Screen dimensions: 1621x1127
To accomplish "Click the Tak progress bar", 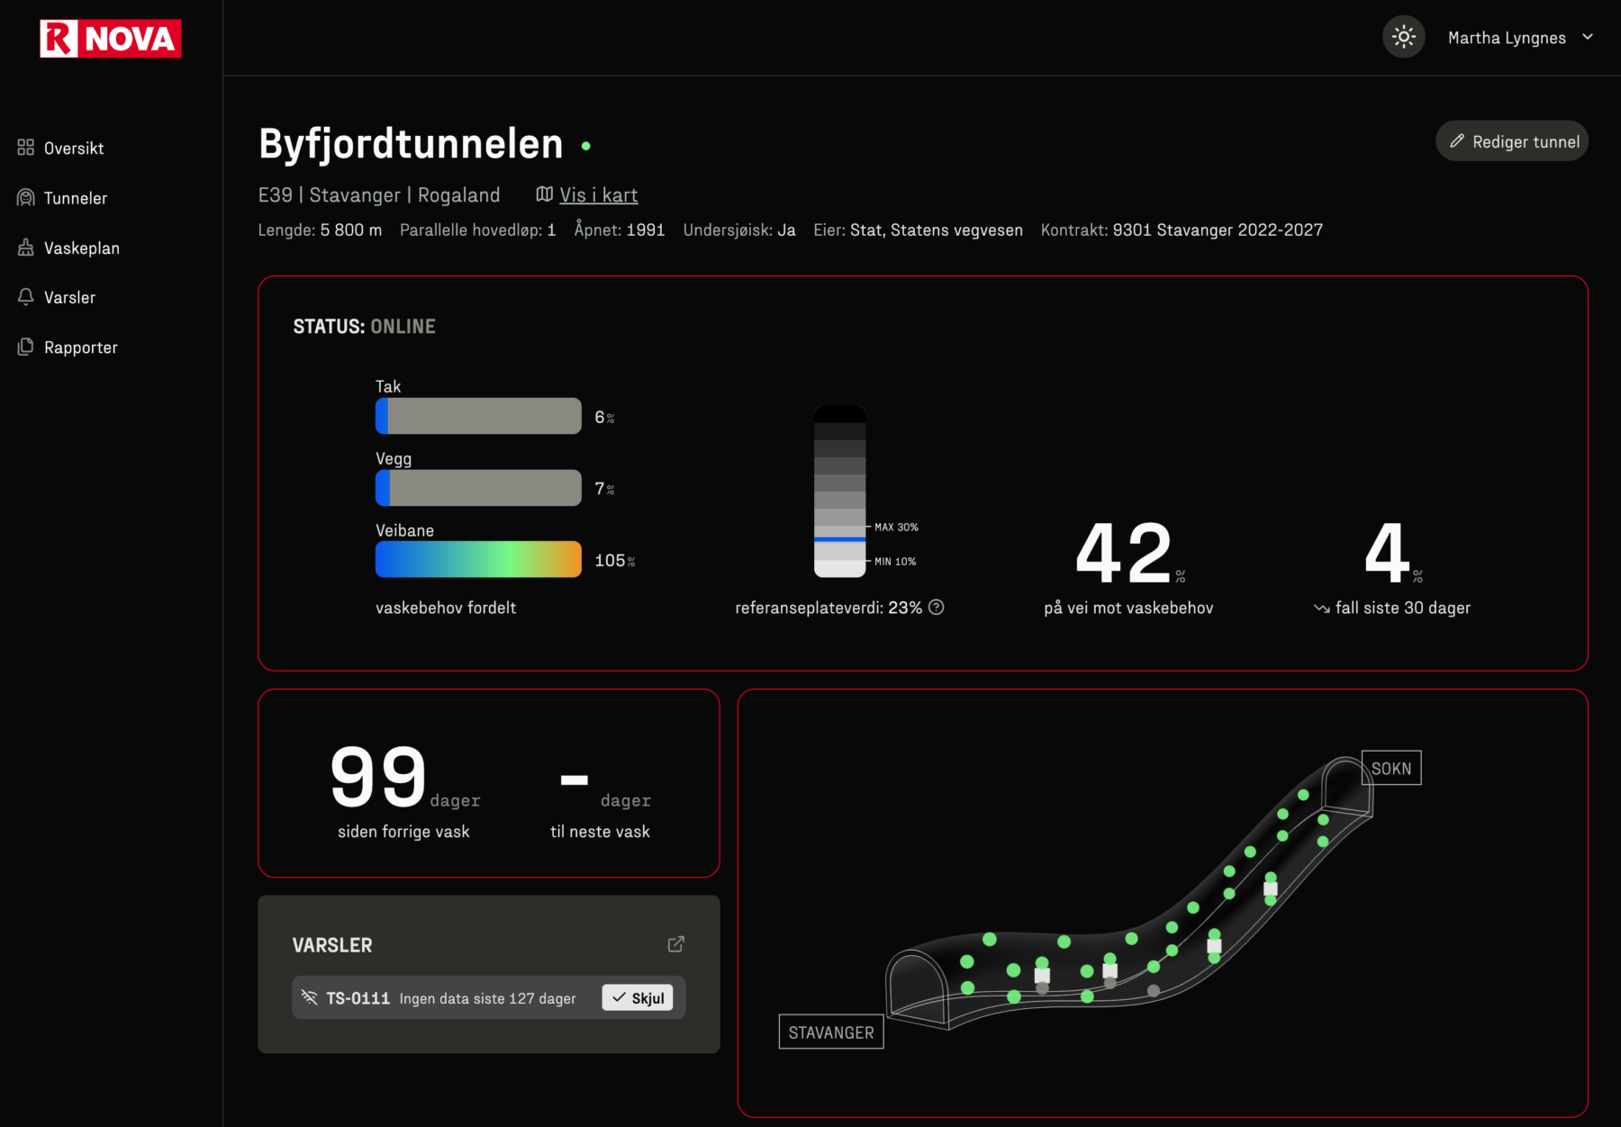I will 478,416.
